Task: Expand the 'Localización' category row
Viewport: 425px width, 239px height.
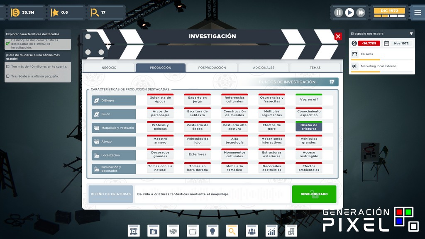Action: tap(114, 155)
